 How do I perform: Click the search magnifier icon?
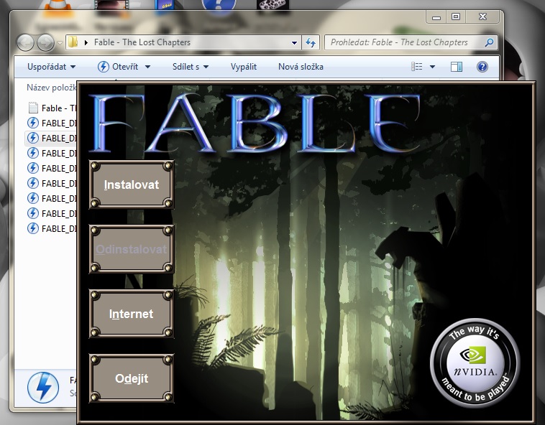coord(490,42)
